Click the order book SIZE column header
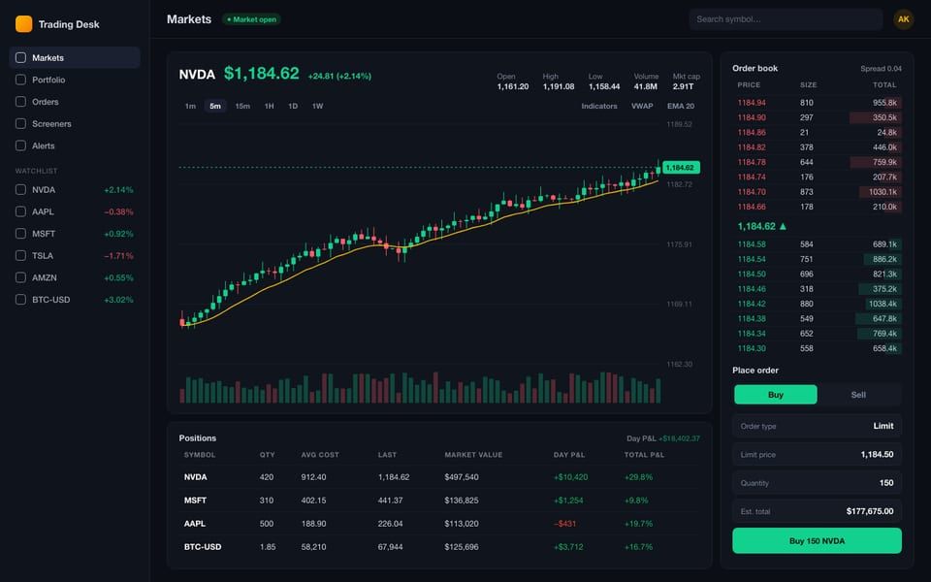 tap(808, 85)
